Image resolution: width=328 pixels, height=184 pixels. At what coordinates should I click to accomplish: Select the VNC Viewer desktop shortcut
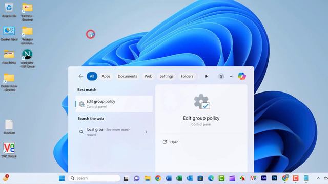coord(9,150)
